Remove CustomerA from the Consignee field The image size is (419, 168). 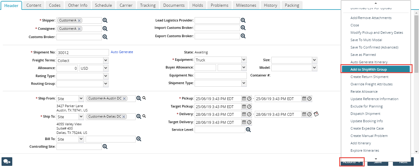point(79,29)
